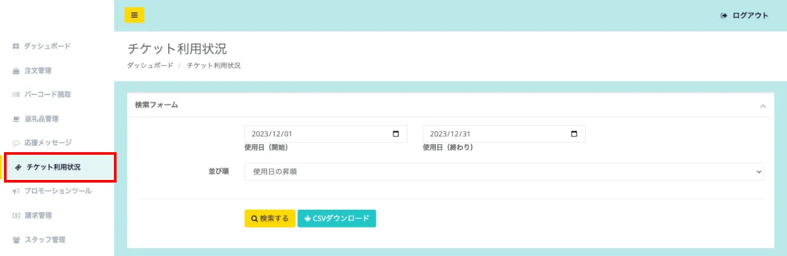Toggle the yellow hamburger menu button

134,15
